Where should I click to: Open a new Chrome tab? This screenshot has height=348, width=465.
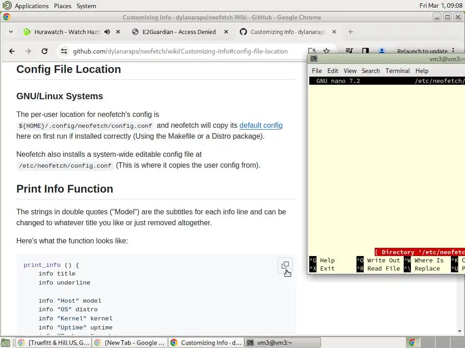click(x=351, y=32)
